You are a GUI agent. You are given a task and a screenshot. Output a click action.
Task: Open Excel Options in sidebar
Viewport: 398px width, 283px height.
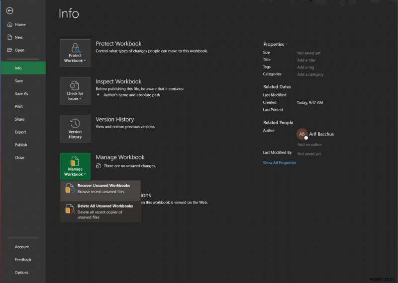[21, 273]
